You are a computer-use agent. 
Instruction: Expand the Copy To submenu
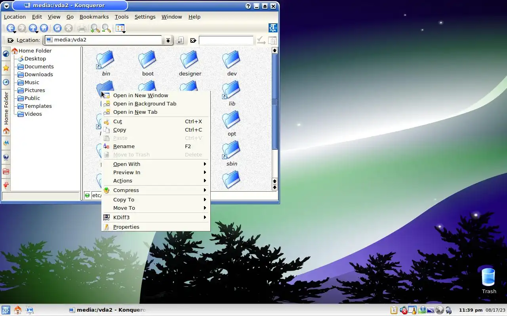point(155,199)
